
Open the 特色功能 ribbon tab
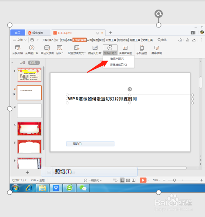(123, 40)
